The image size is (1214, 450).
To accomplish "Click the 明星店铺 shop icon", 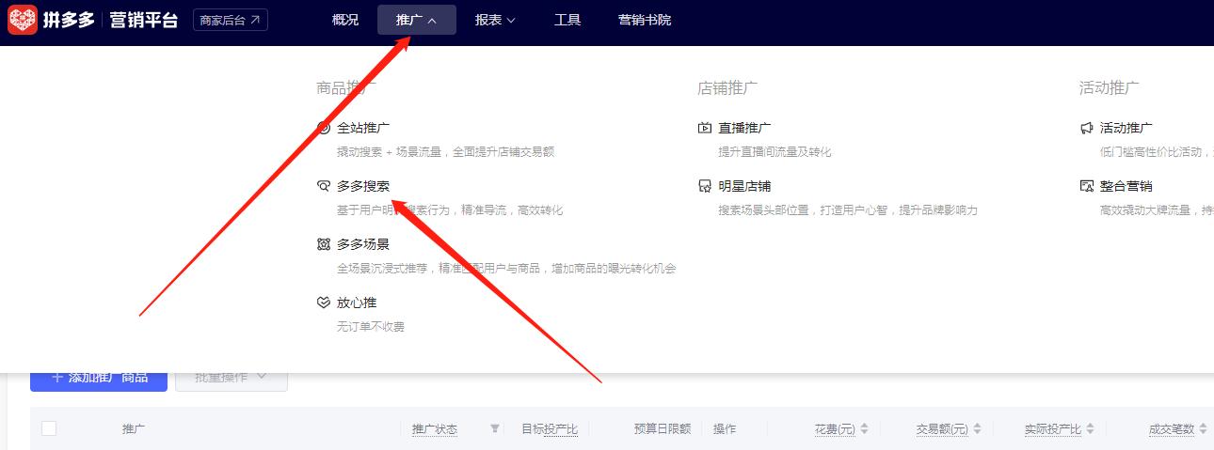I will tap(705, 186).
